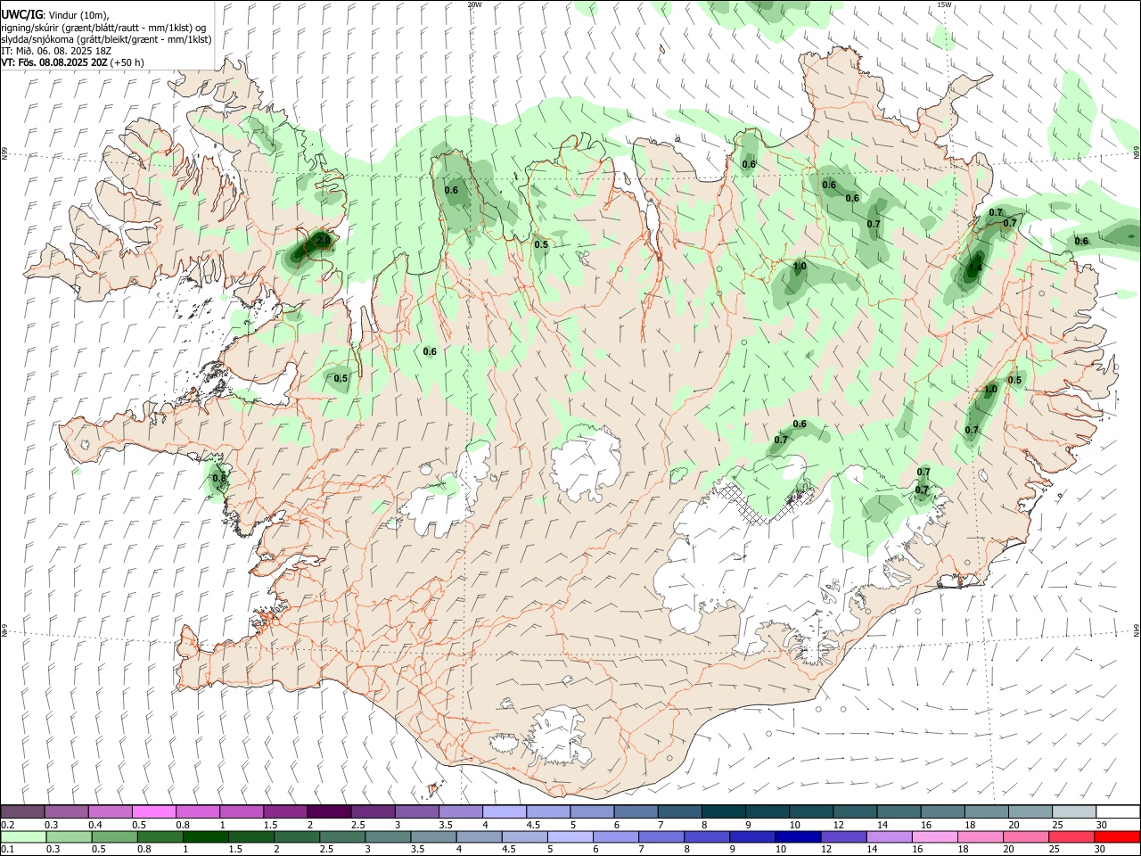The width and height of the screenshot is (1141, 856).
Task: Click the "64N" latitude label on the right edge
Action: tap(1137, 630)
